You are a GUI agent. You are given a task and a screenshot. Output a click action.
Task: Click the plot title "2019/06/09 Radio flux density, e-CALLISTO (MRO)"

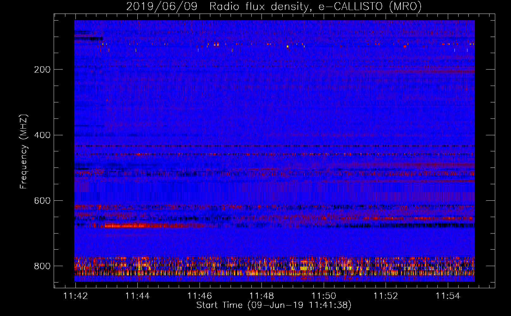click(274, 6)
